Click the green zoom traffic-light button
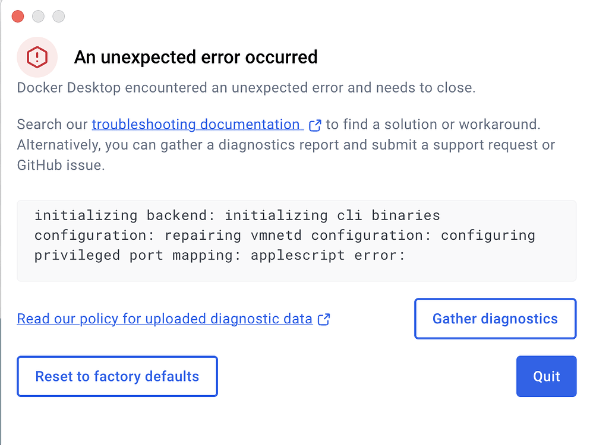This screenshot has width=590, height=445. (58, 16)
